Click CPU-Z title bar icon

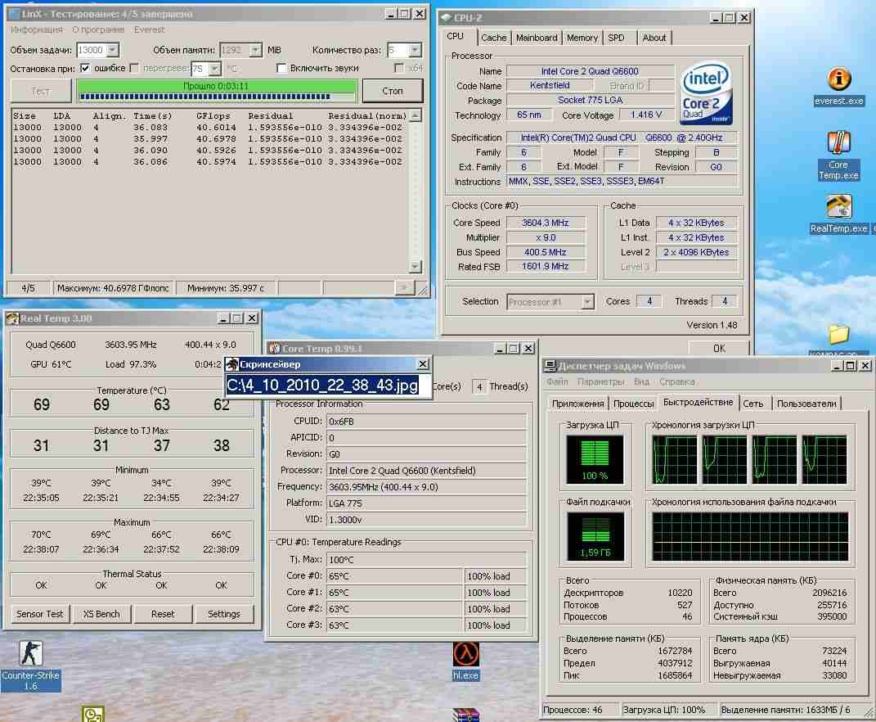point(446,18)
